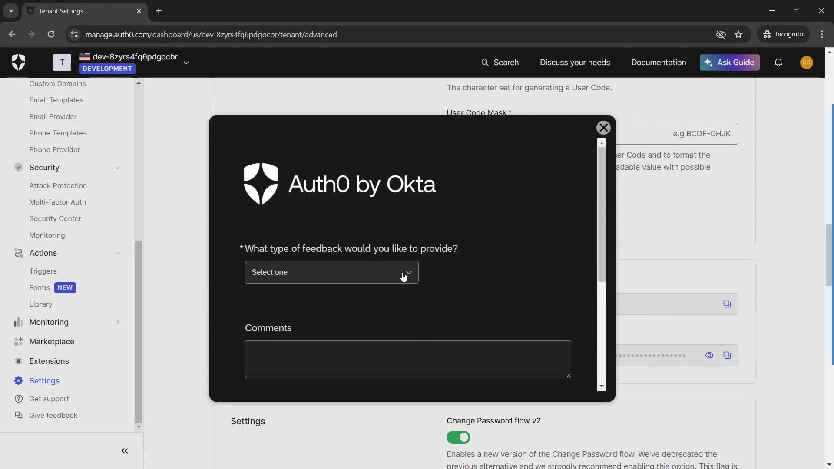This screenshot has height=469, width=834.
Task: Click the browser back arrow
Action: click(x=12, y=34)
